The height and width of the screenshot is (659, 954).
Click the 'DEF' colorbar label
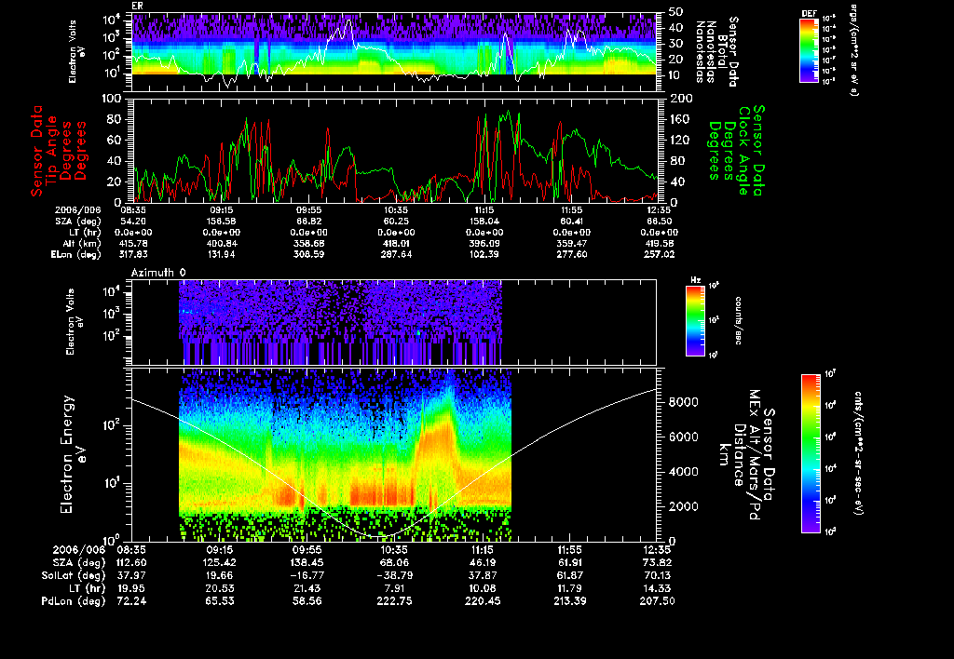tap(809, 13)
